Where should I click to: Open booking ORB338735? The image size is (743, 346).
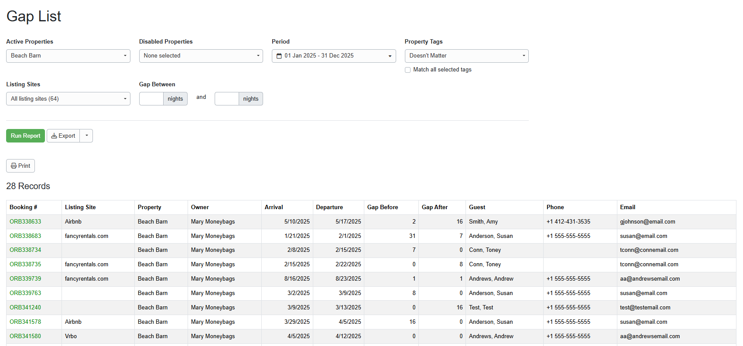tap(25, 264)
